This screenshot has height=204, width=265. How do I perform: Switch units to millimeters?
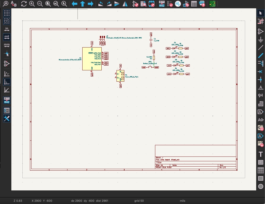tap(7, 45)
